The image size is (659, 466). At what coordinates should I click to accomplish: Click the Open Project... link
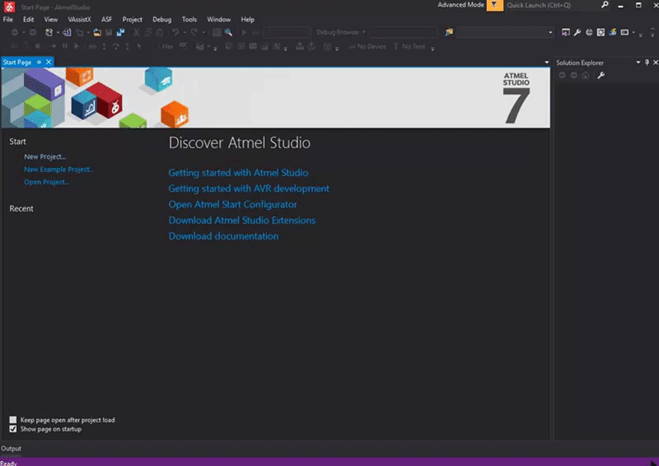coord(46,182)
